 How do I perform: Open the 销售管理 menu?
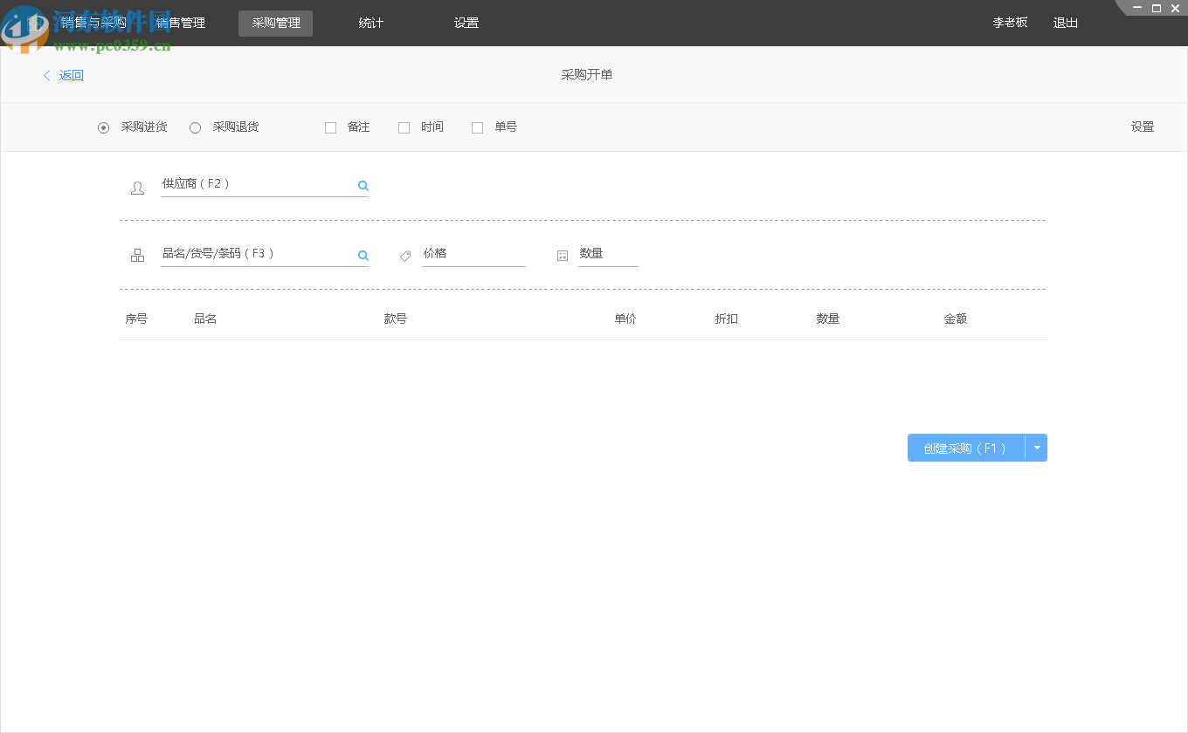(x=181, y=24)
